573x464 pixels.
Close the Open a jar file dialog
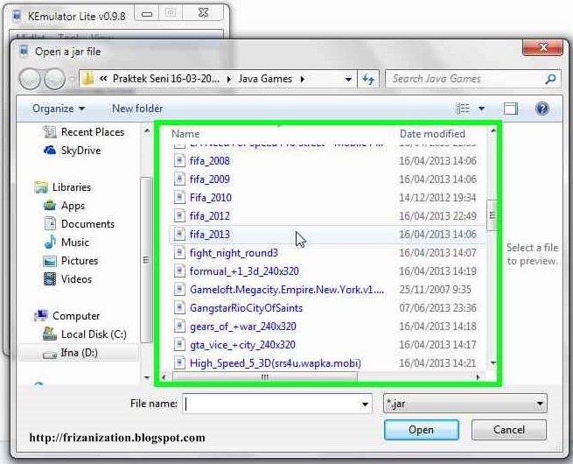pyautogui.click(x=542, y=47)
